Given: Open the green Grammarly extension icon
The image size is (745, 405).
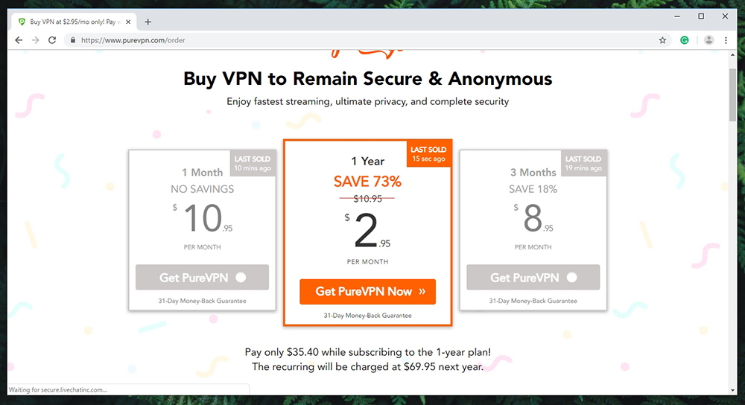Looking at the screenshot, I should coord(685,40).
